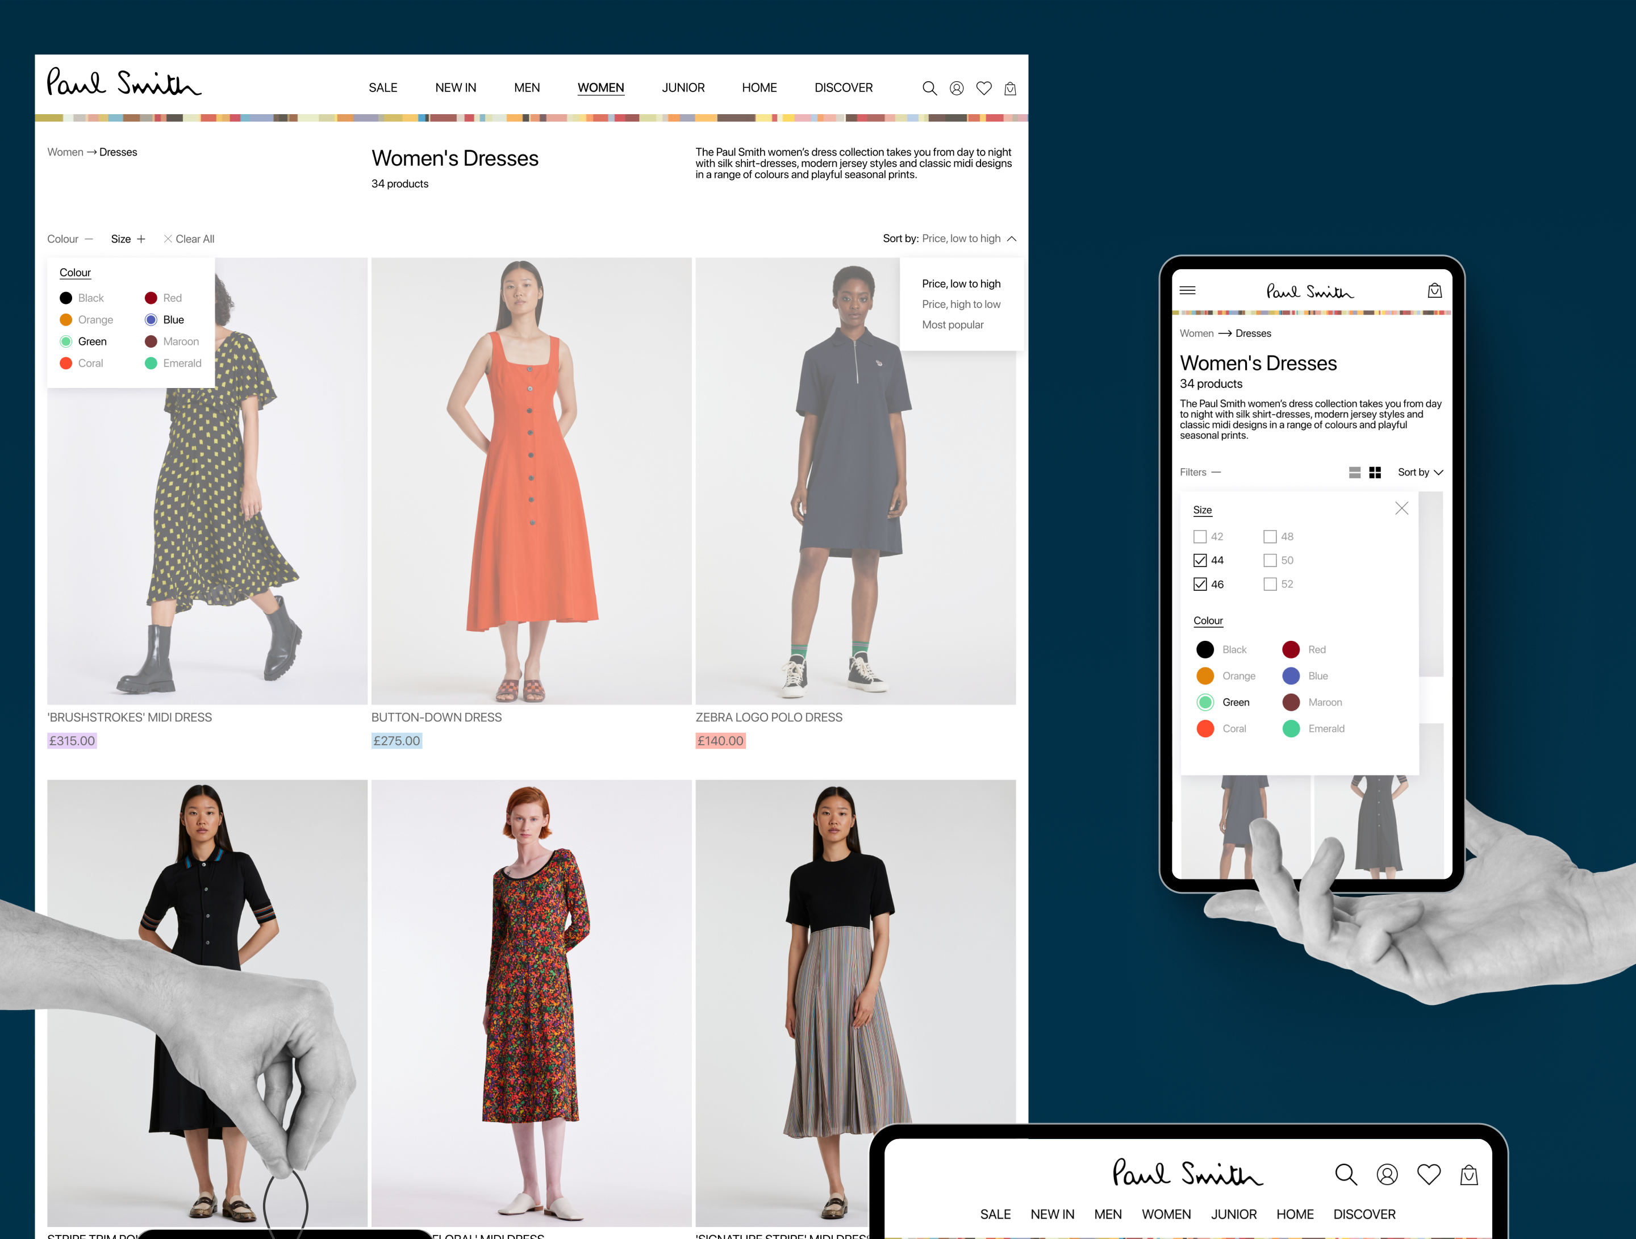Click the desktop search magnifier icon
Viewport: 1636px width, 1239px height.
click(x=929, y=89)
